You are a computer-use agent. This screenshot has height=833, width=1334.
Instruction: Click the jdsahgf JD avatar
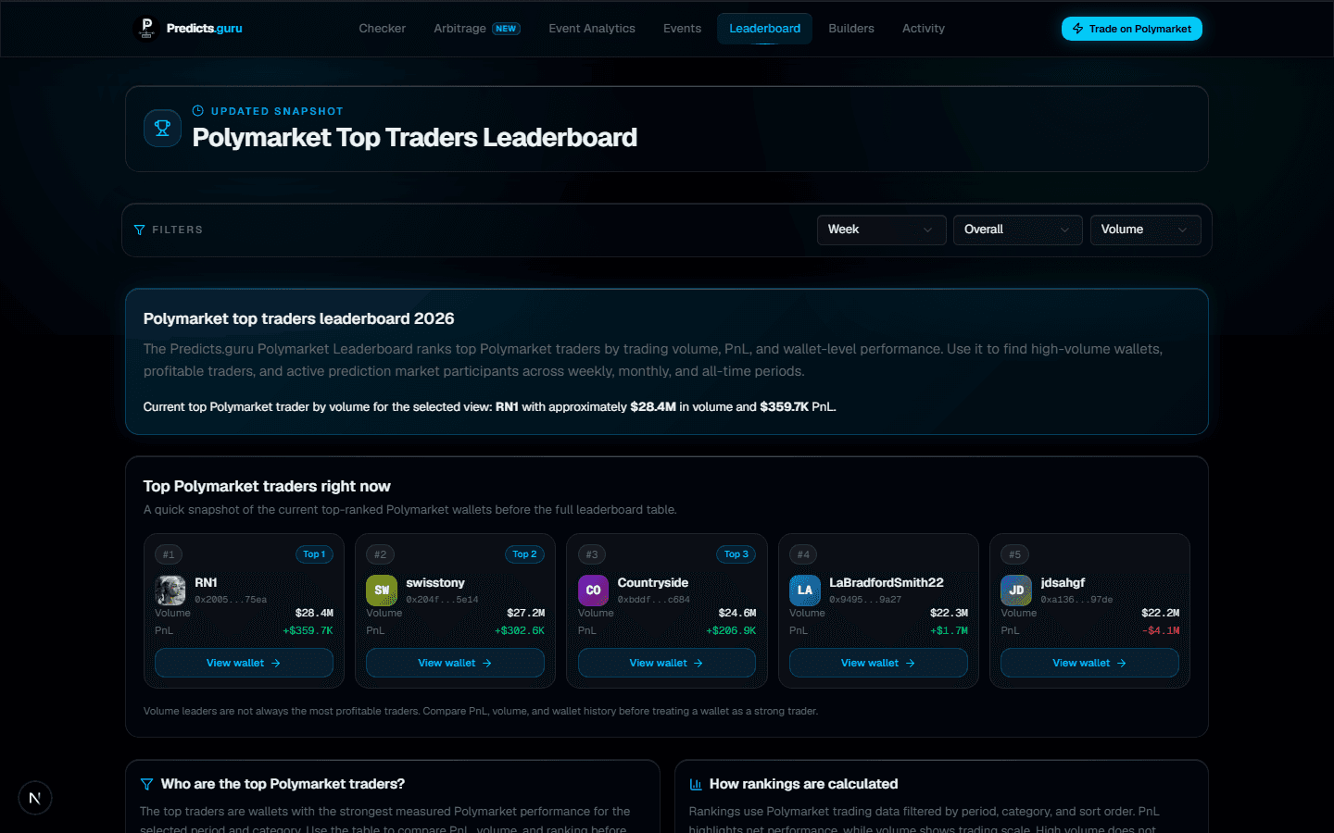point(1016,591)
